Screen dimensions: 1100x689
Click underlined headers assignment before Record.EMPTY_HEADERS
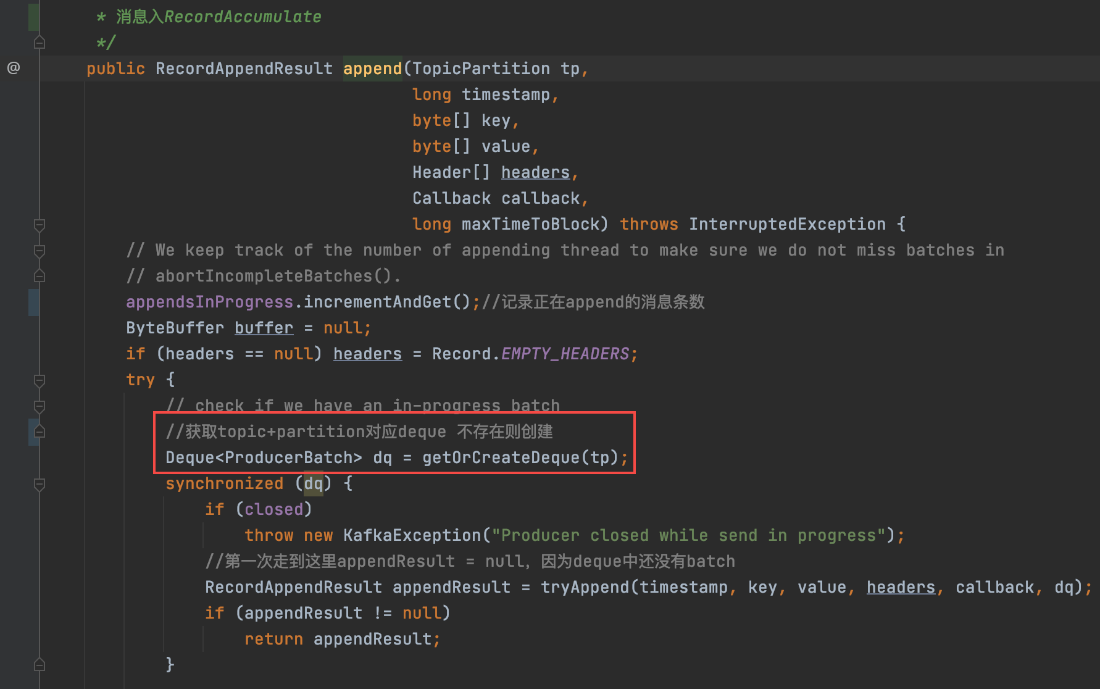click(x=367, y=354)
